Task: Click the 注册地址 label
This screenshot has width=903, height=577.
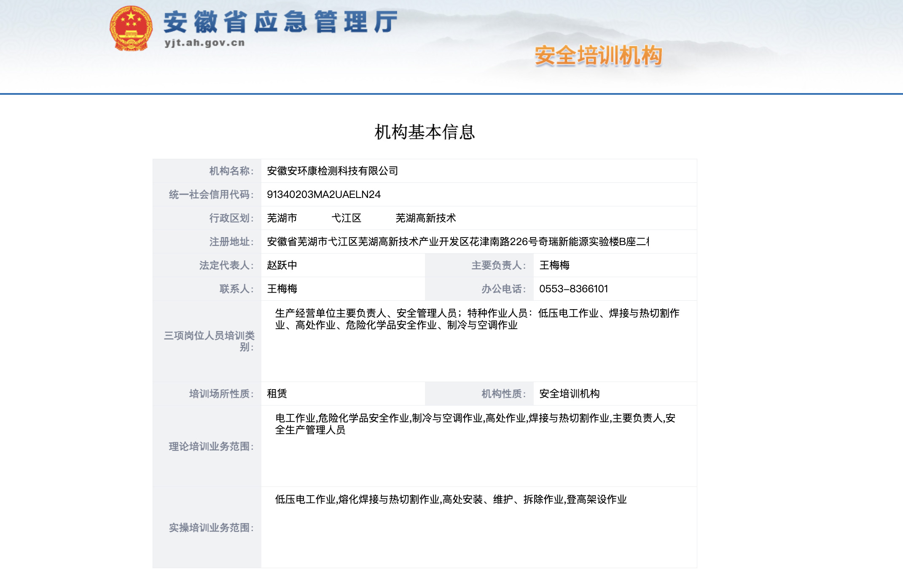Action: 231,241
